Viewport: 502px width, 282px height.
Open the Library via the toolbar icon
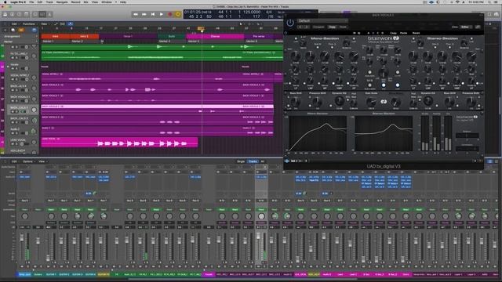point(5,14)
